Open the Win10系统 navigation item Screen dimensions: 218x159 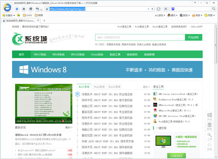pos(78,55)
